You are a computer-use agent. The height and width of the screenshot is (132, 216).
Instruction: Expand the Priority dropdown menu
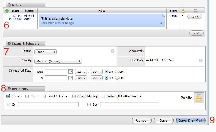point(58,61)
